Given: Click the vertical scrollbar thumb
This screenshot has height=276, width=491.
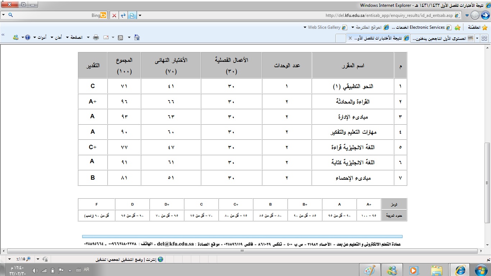Looking at the screenshot, I should point(488,183).
